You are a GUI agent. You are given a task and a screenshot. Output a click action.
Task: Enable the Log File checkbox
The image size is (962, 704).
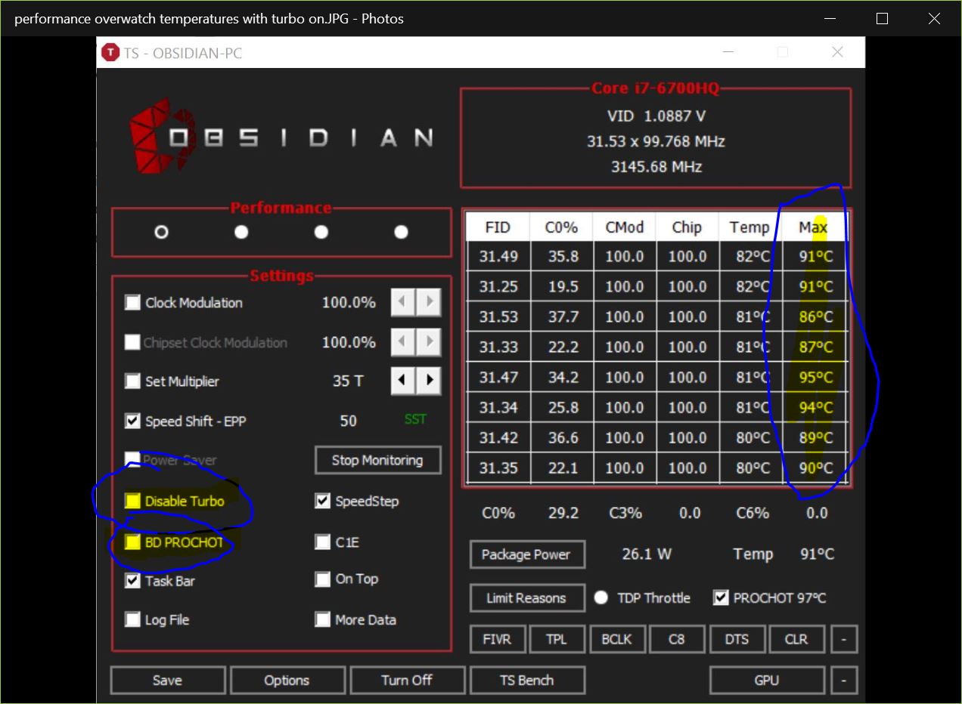tap(133, 619)
